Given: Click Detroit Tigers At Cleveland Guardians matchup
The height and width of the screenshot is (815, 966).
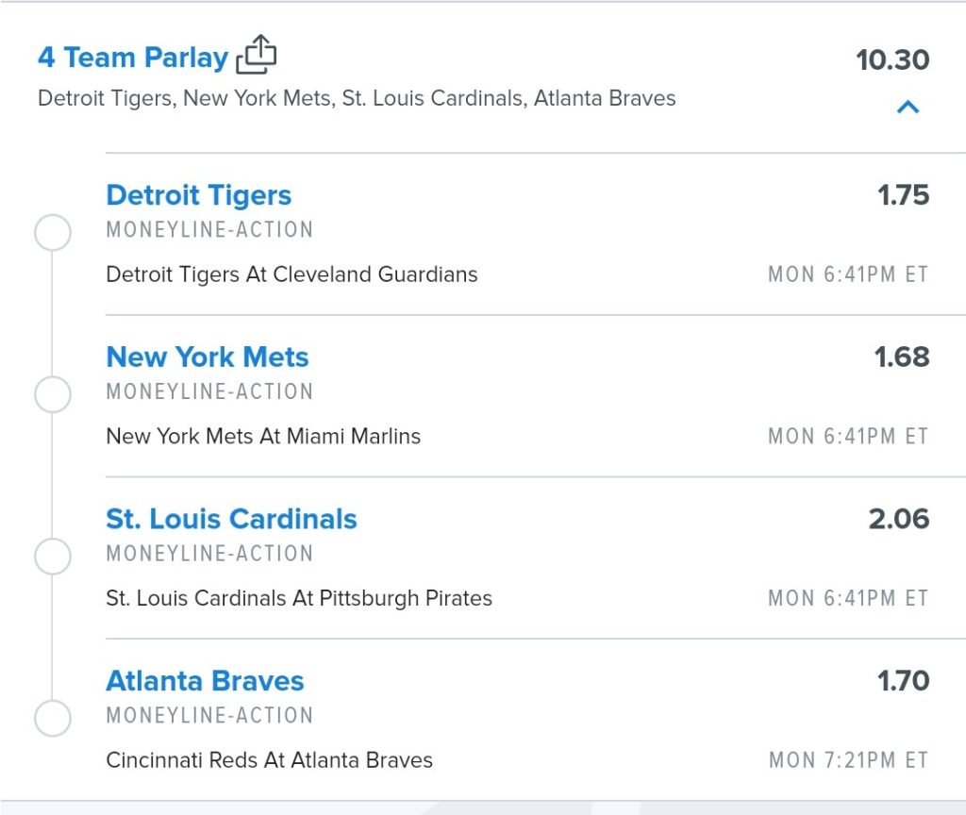Looking at the screenshot, I should [291, 274].
